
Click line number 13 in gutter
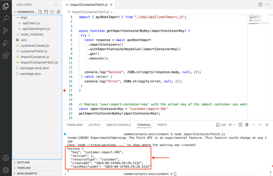(71, 72)
